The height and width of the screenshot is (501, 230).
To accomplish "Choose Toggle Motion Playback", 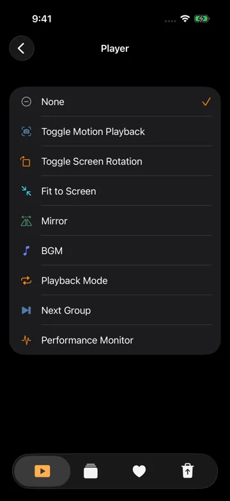I will (x=115, y=131).
